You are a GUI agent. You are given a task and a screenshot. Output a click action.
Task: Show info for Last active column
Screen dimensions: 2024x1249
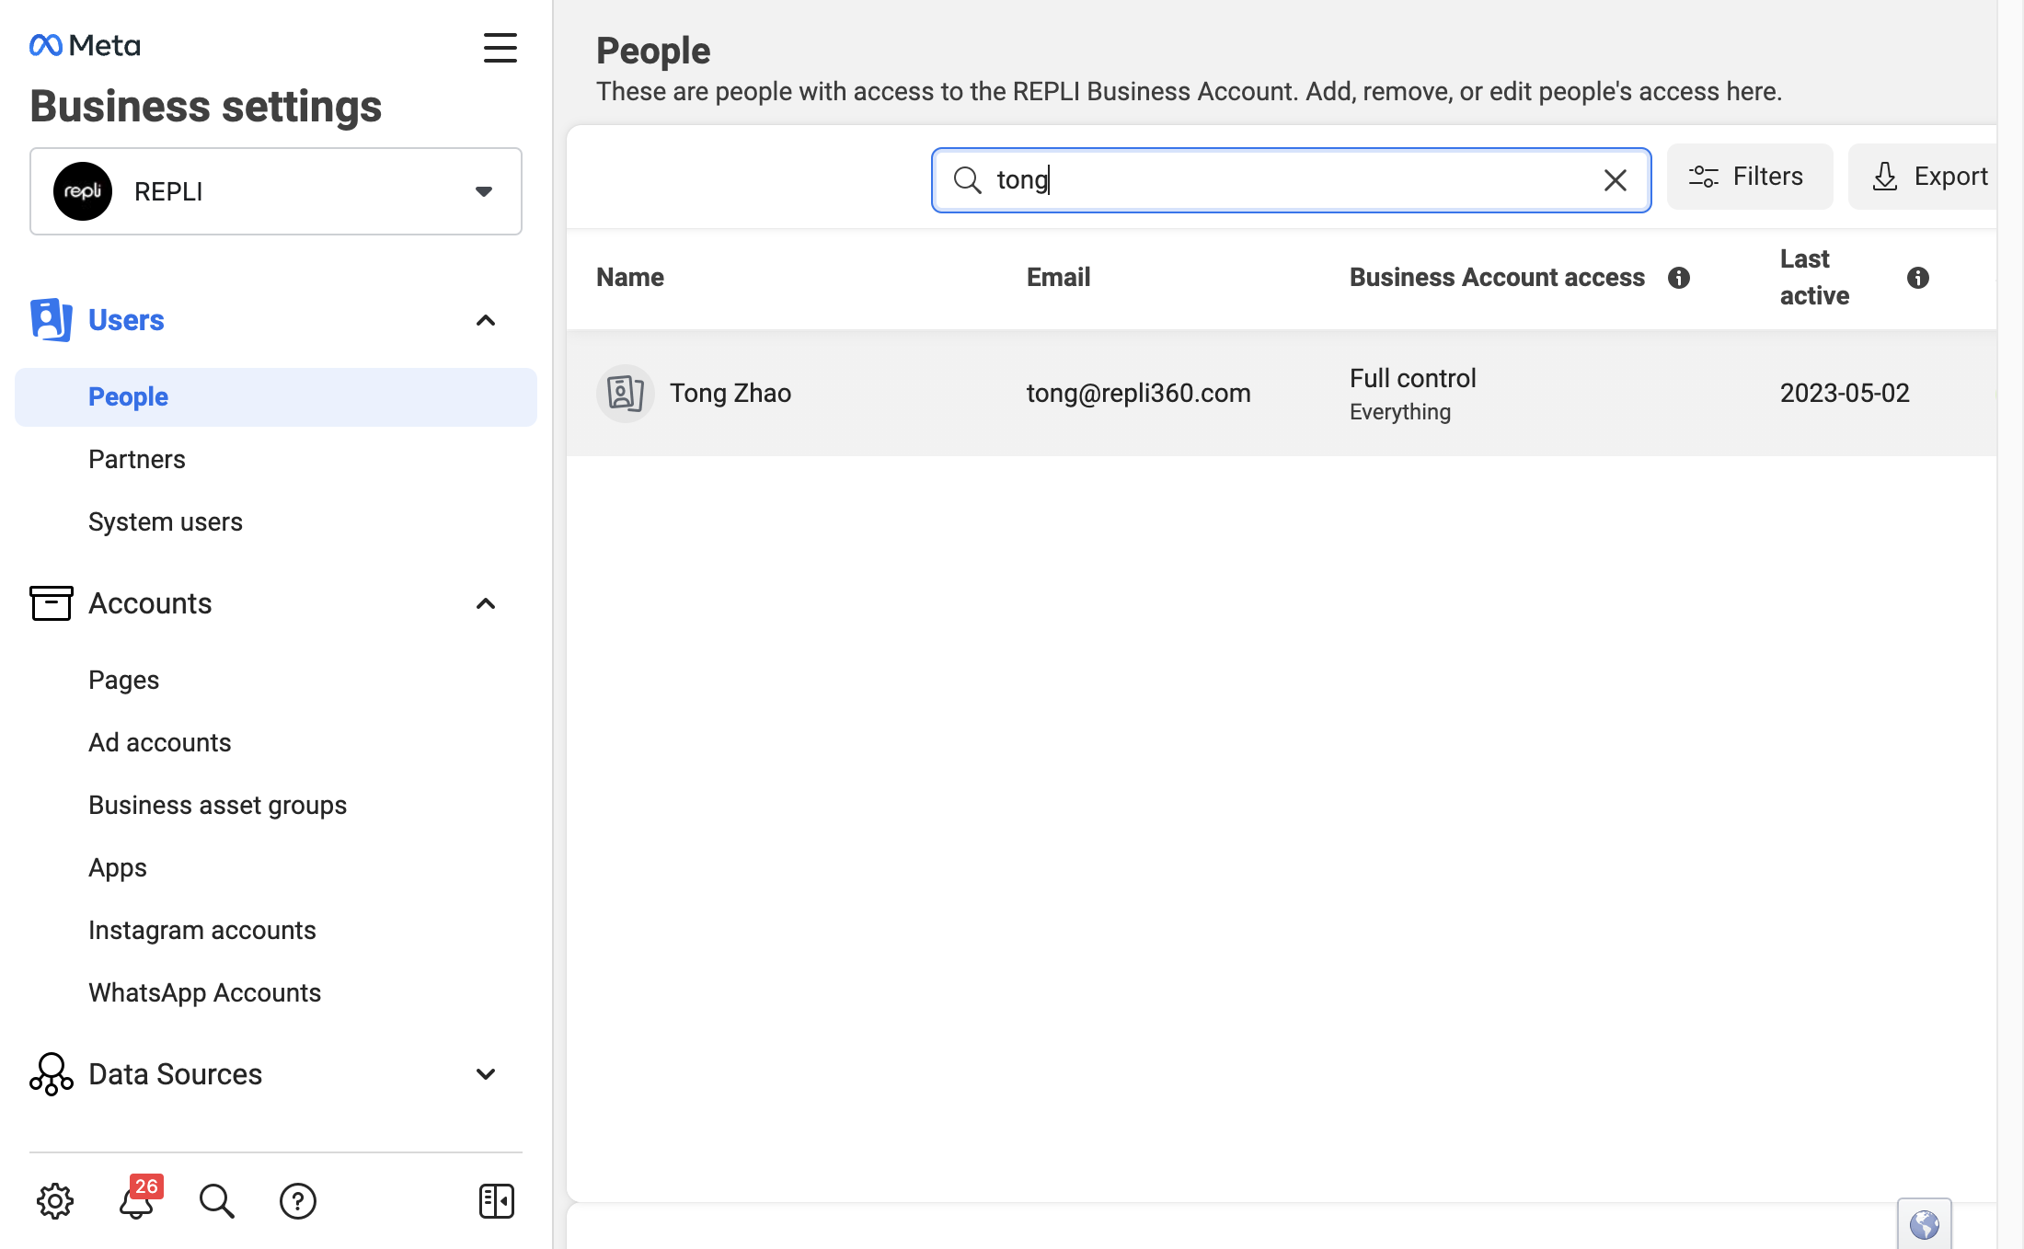pyautogui.click(x=1918, y=278)
